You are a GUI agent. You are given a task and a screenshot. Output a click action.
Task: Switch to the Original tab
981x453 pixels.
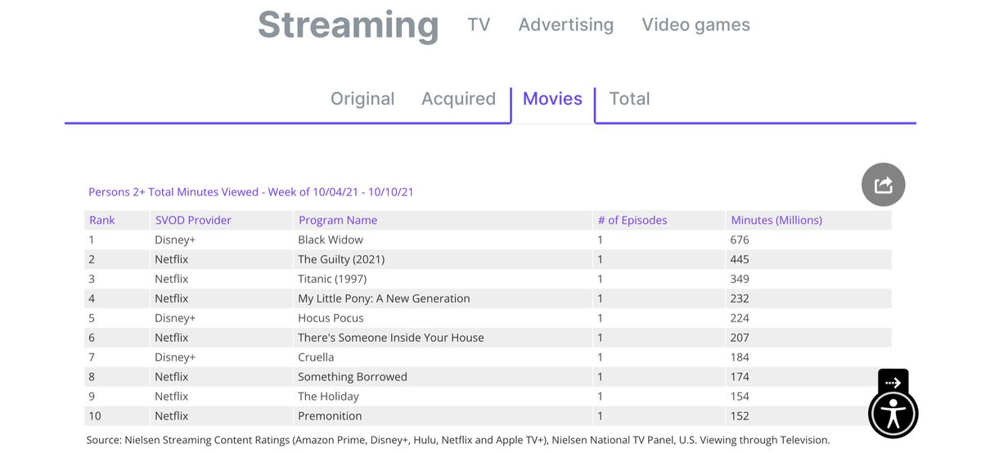pos(362,99)
